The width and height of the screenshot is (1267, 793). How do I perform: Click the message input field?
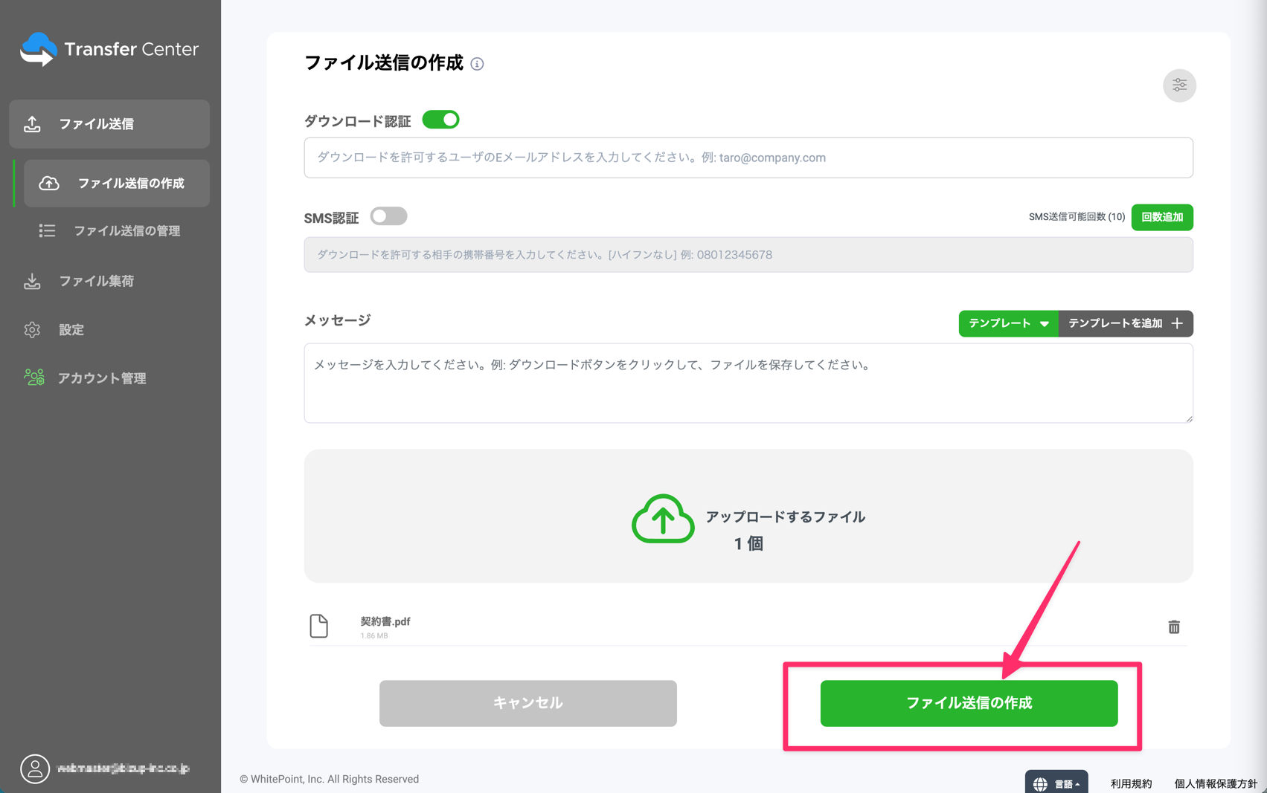[748, 383]
